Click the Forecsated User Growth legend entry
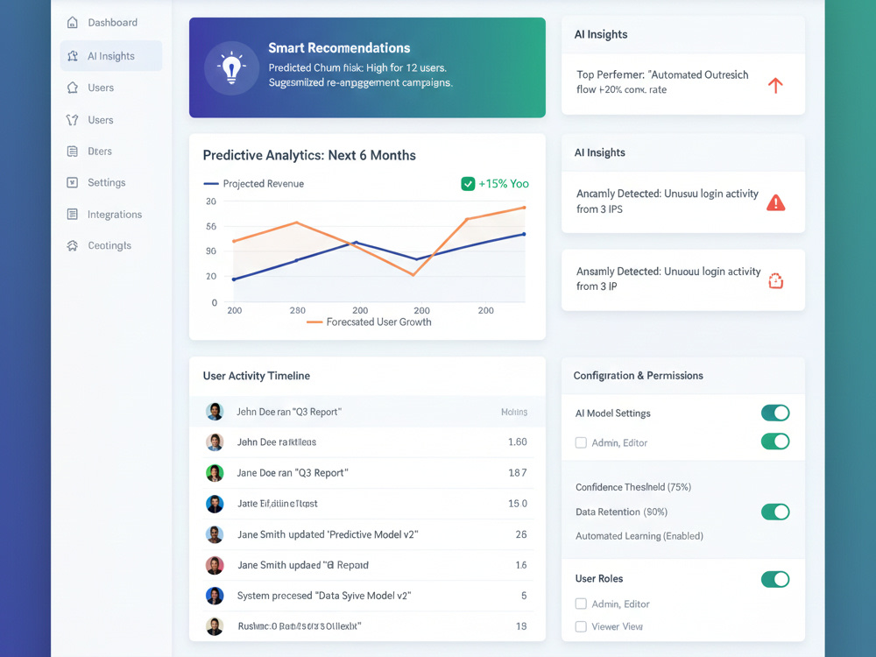The image size is (876, 657). (x=370, y=322)
